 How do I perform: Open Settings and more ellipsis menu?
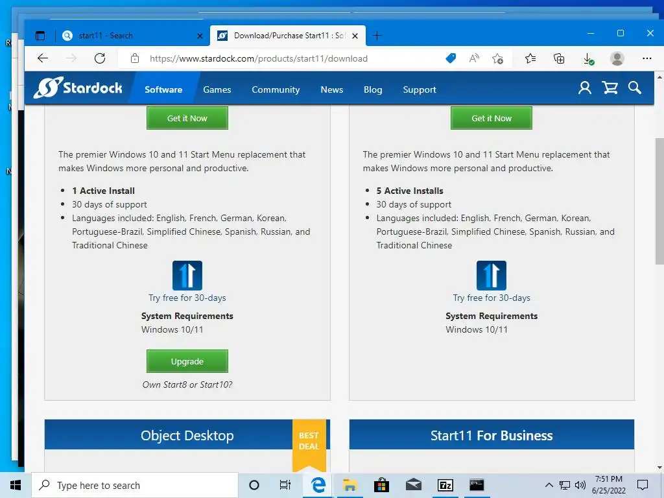(646, 58)
